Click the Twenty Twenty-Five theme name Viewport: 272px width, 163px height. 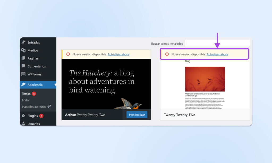(x=180, y=115)
